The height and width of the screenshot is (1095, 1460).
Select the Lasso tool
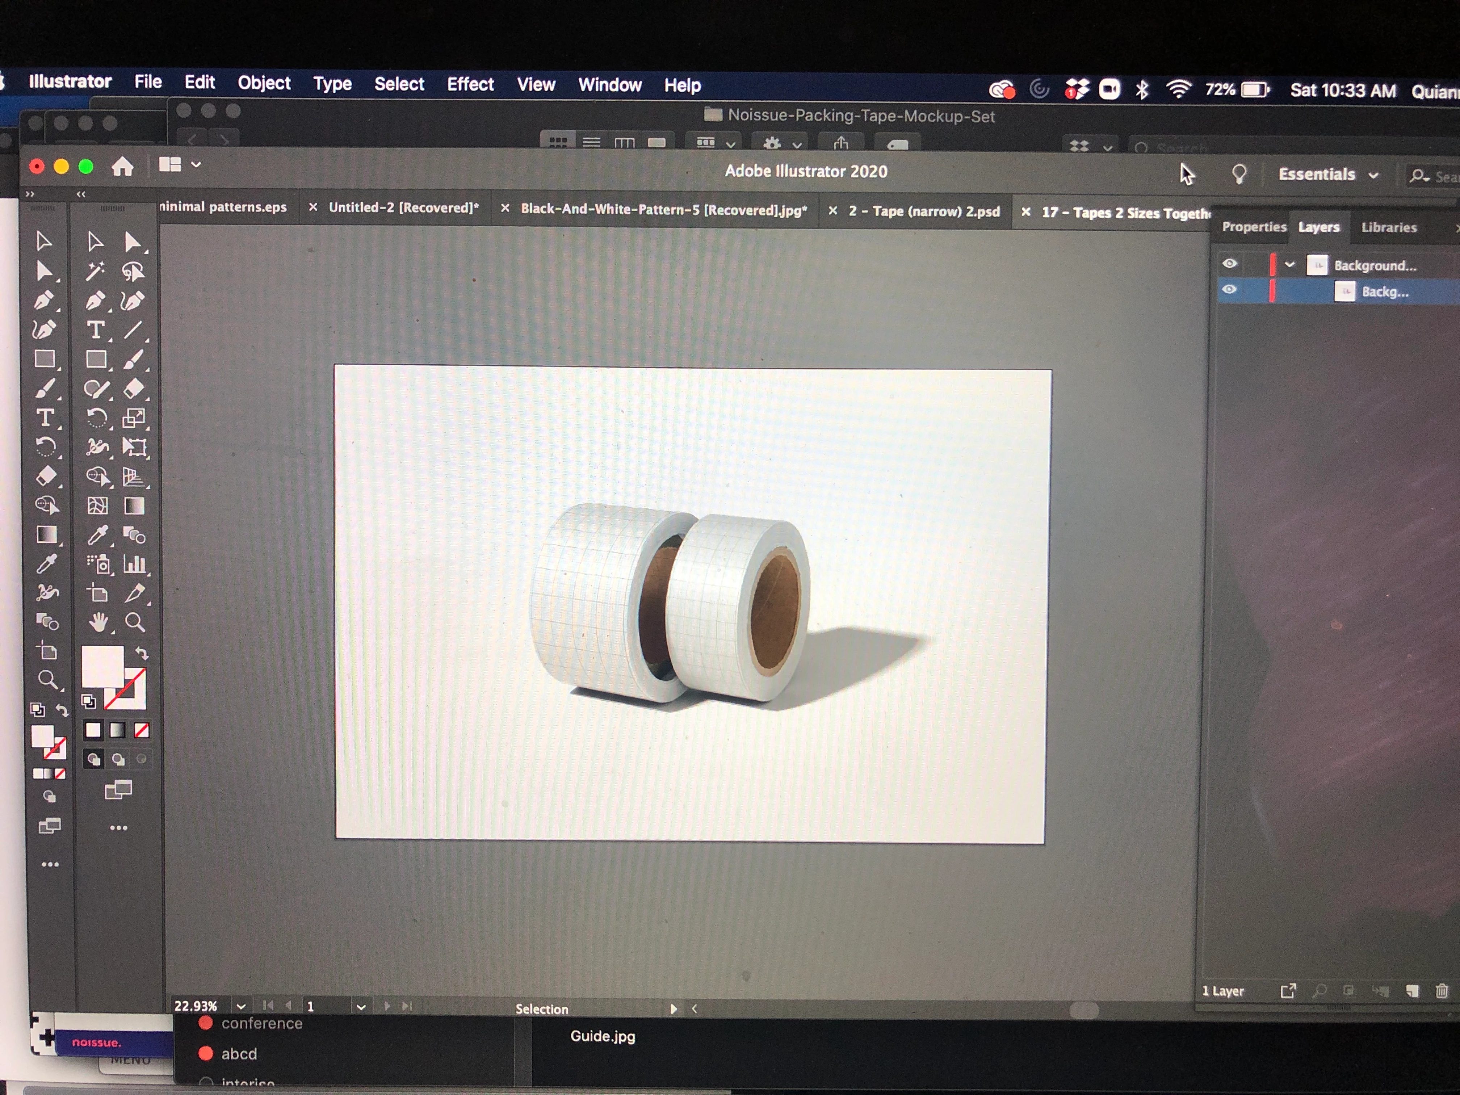[133, 270]
